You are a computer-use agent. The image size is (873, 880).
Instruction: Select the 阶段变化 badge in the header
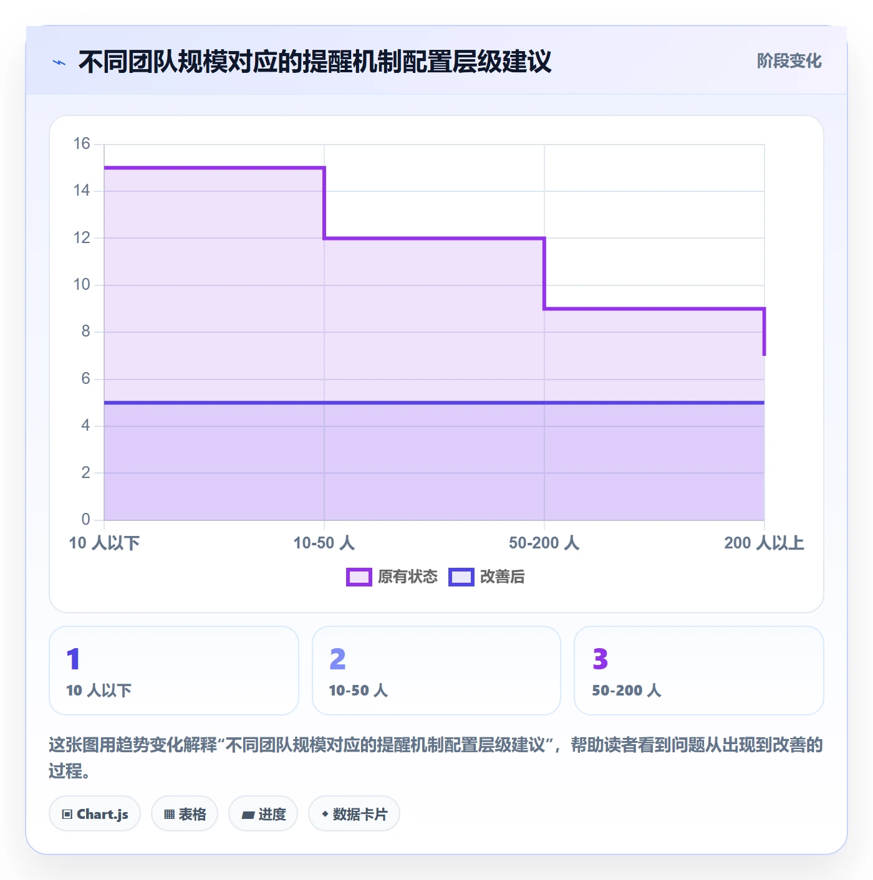point(789,61)
